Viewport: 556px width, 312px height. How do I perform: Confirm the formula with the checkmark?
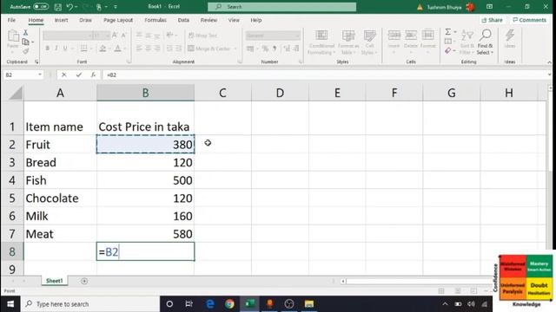79,75
